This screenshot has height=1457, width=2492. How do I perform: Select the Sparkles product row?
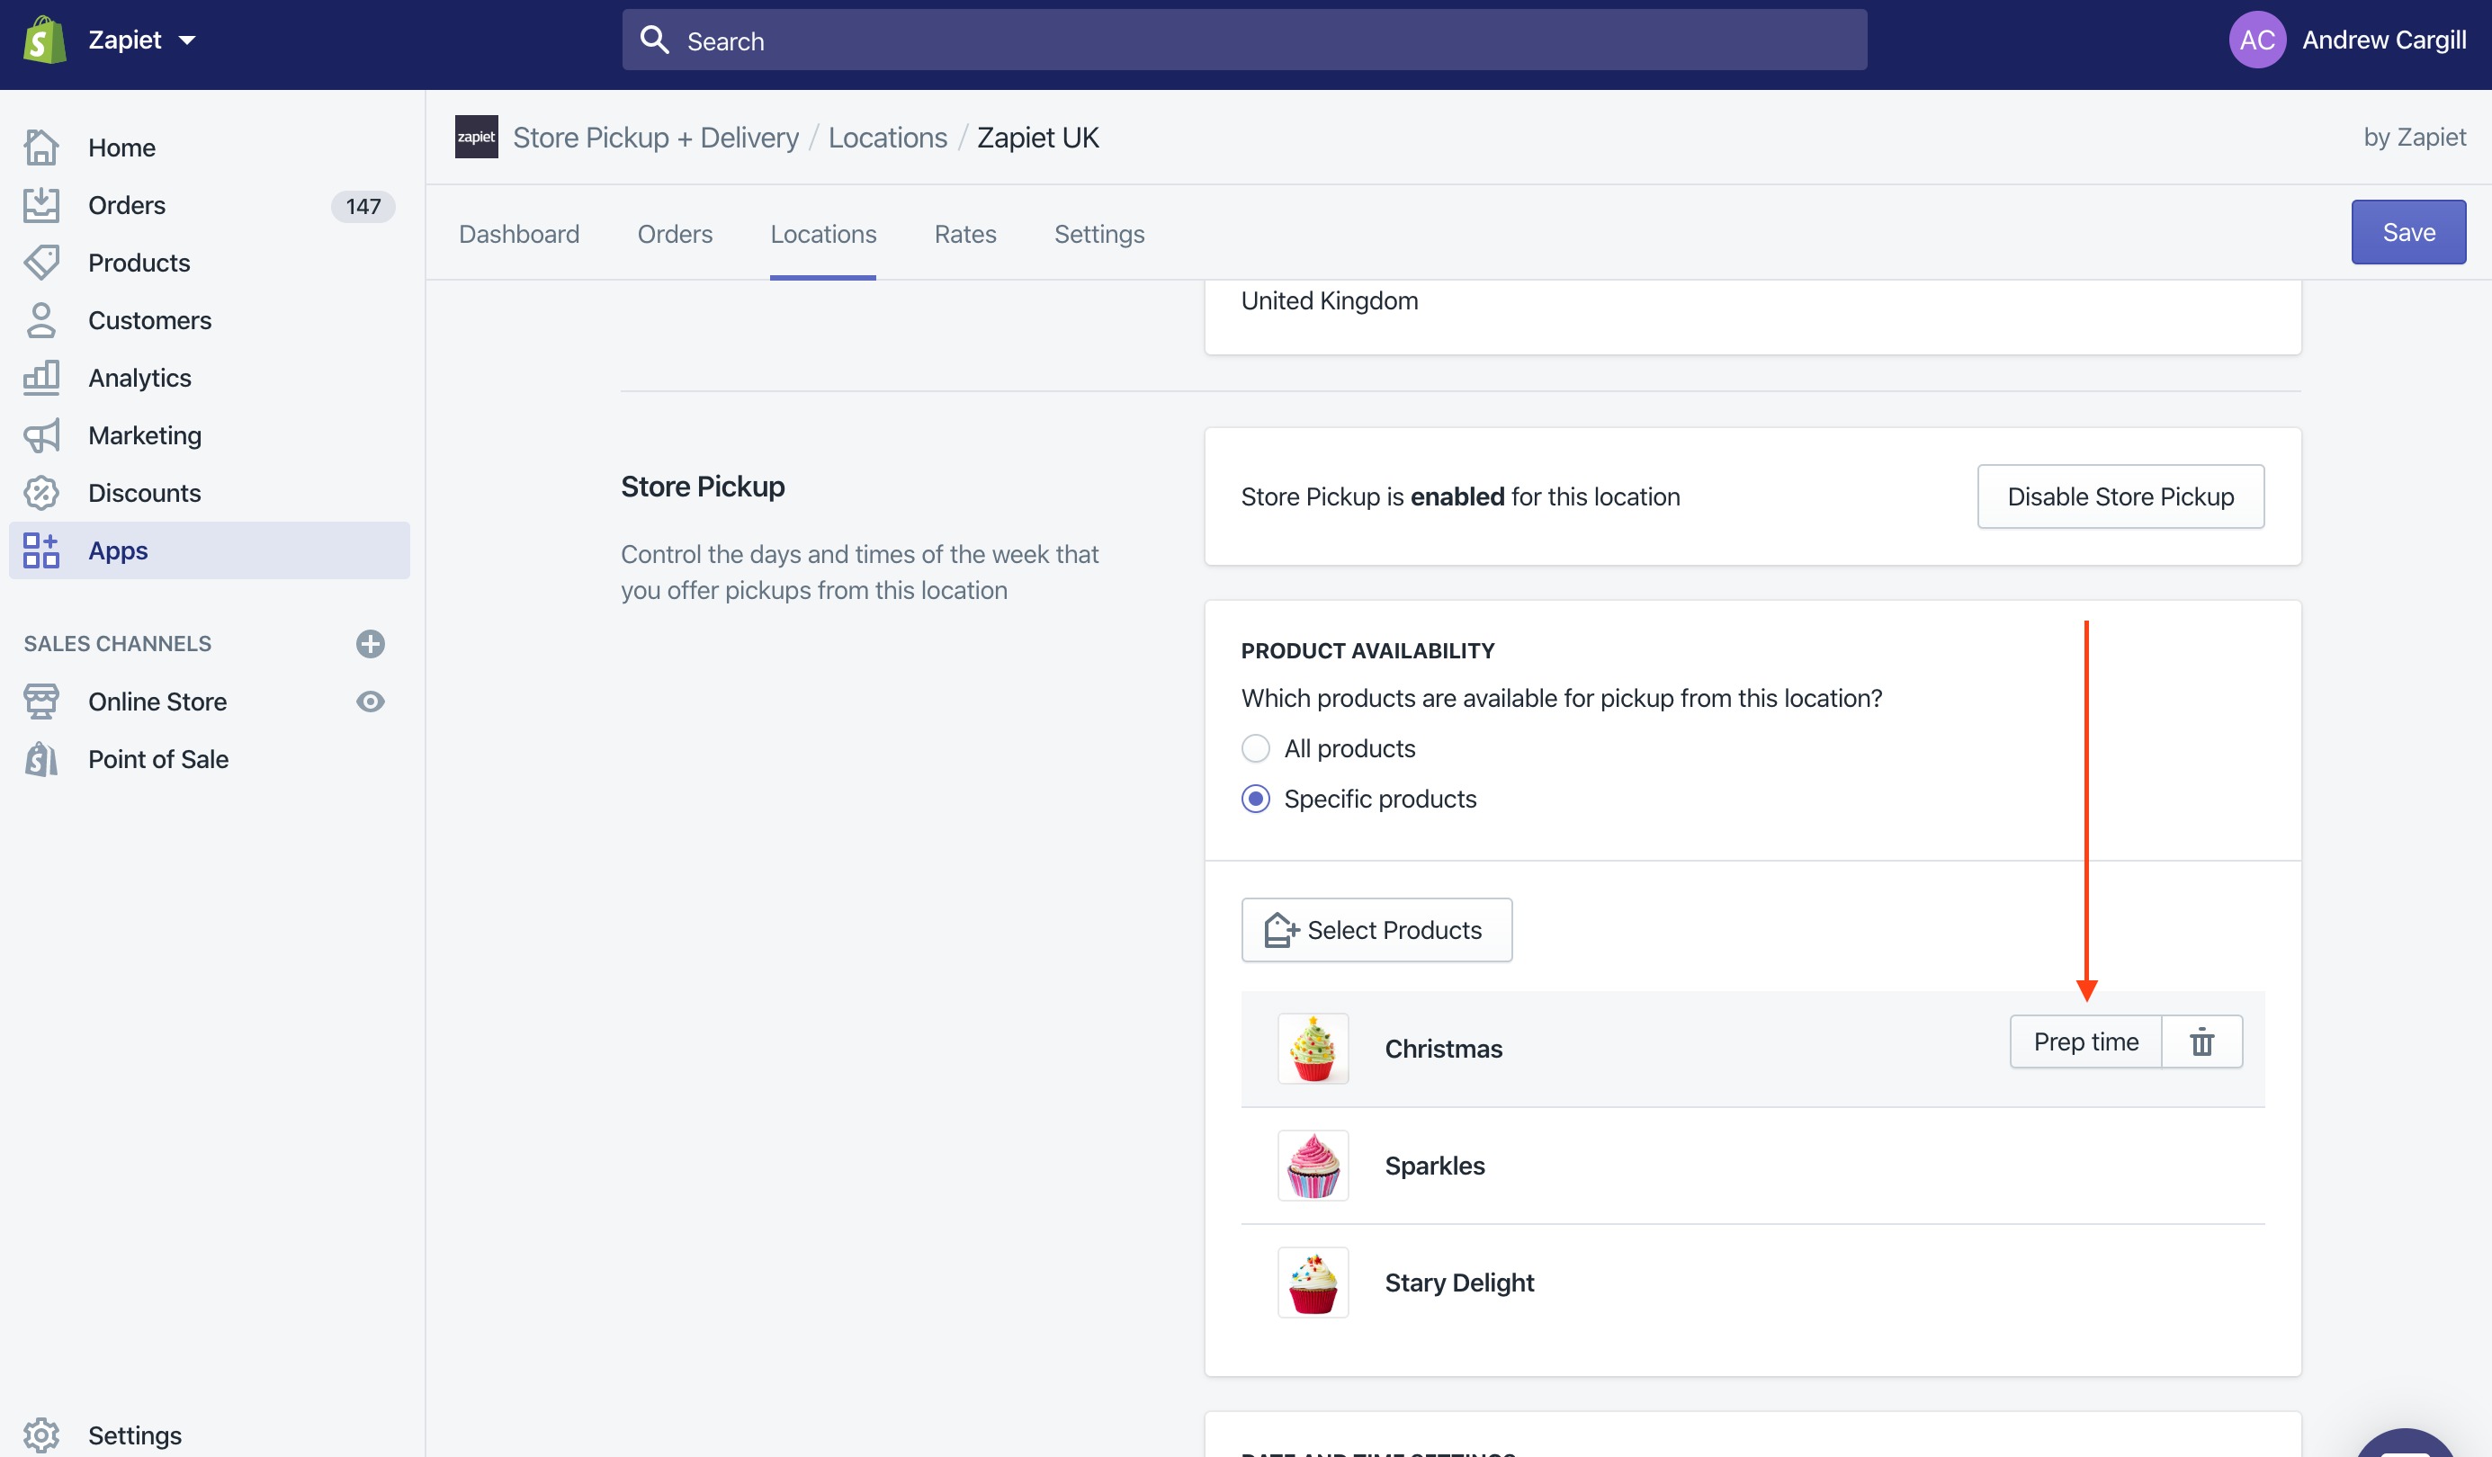[x=1752, y=1166]
